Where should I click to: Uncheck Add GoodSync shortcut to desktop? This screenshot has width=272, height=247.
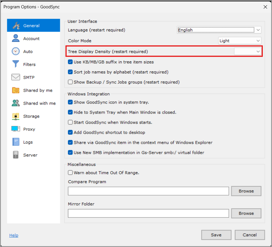70,132
